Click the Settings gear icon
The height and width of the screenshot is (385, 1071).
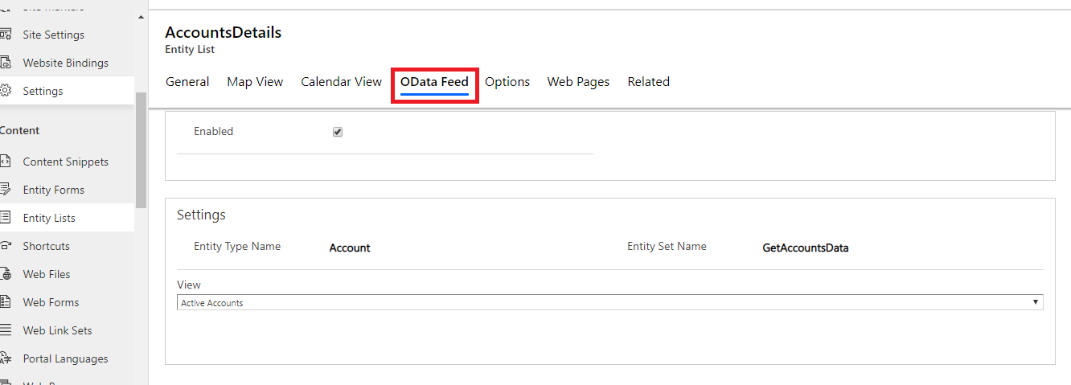(5, 91)
